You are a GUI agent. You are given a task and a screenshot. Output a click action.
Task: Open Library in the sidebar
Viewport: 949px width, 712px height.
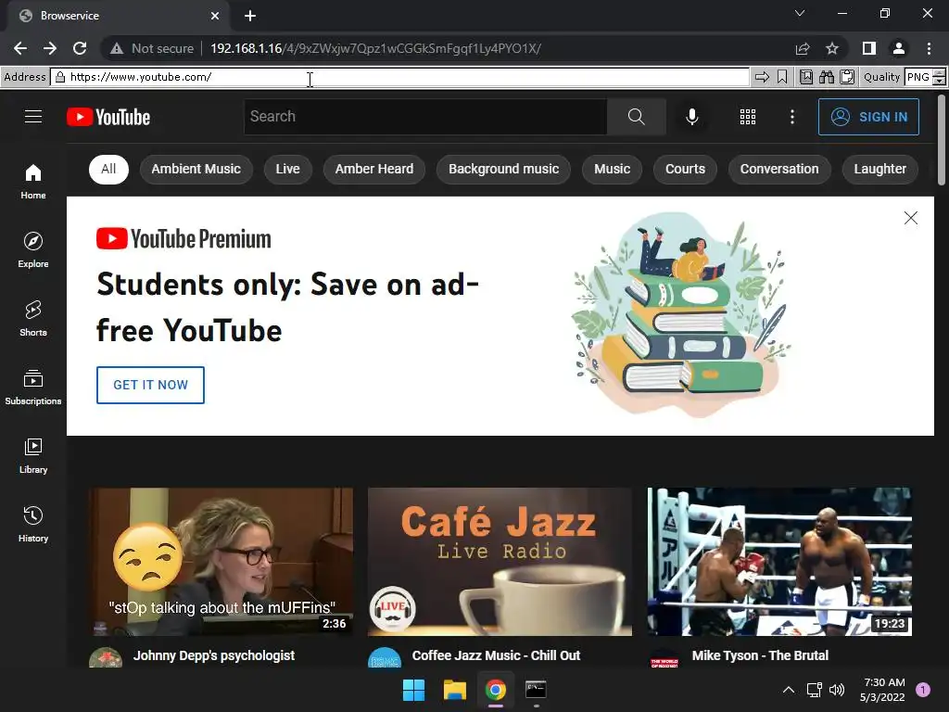pyautogui.click(x=33, y=456)
